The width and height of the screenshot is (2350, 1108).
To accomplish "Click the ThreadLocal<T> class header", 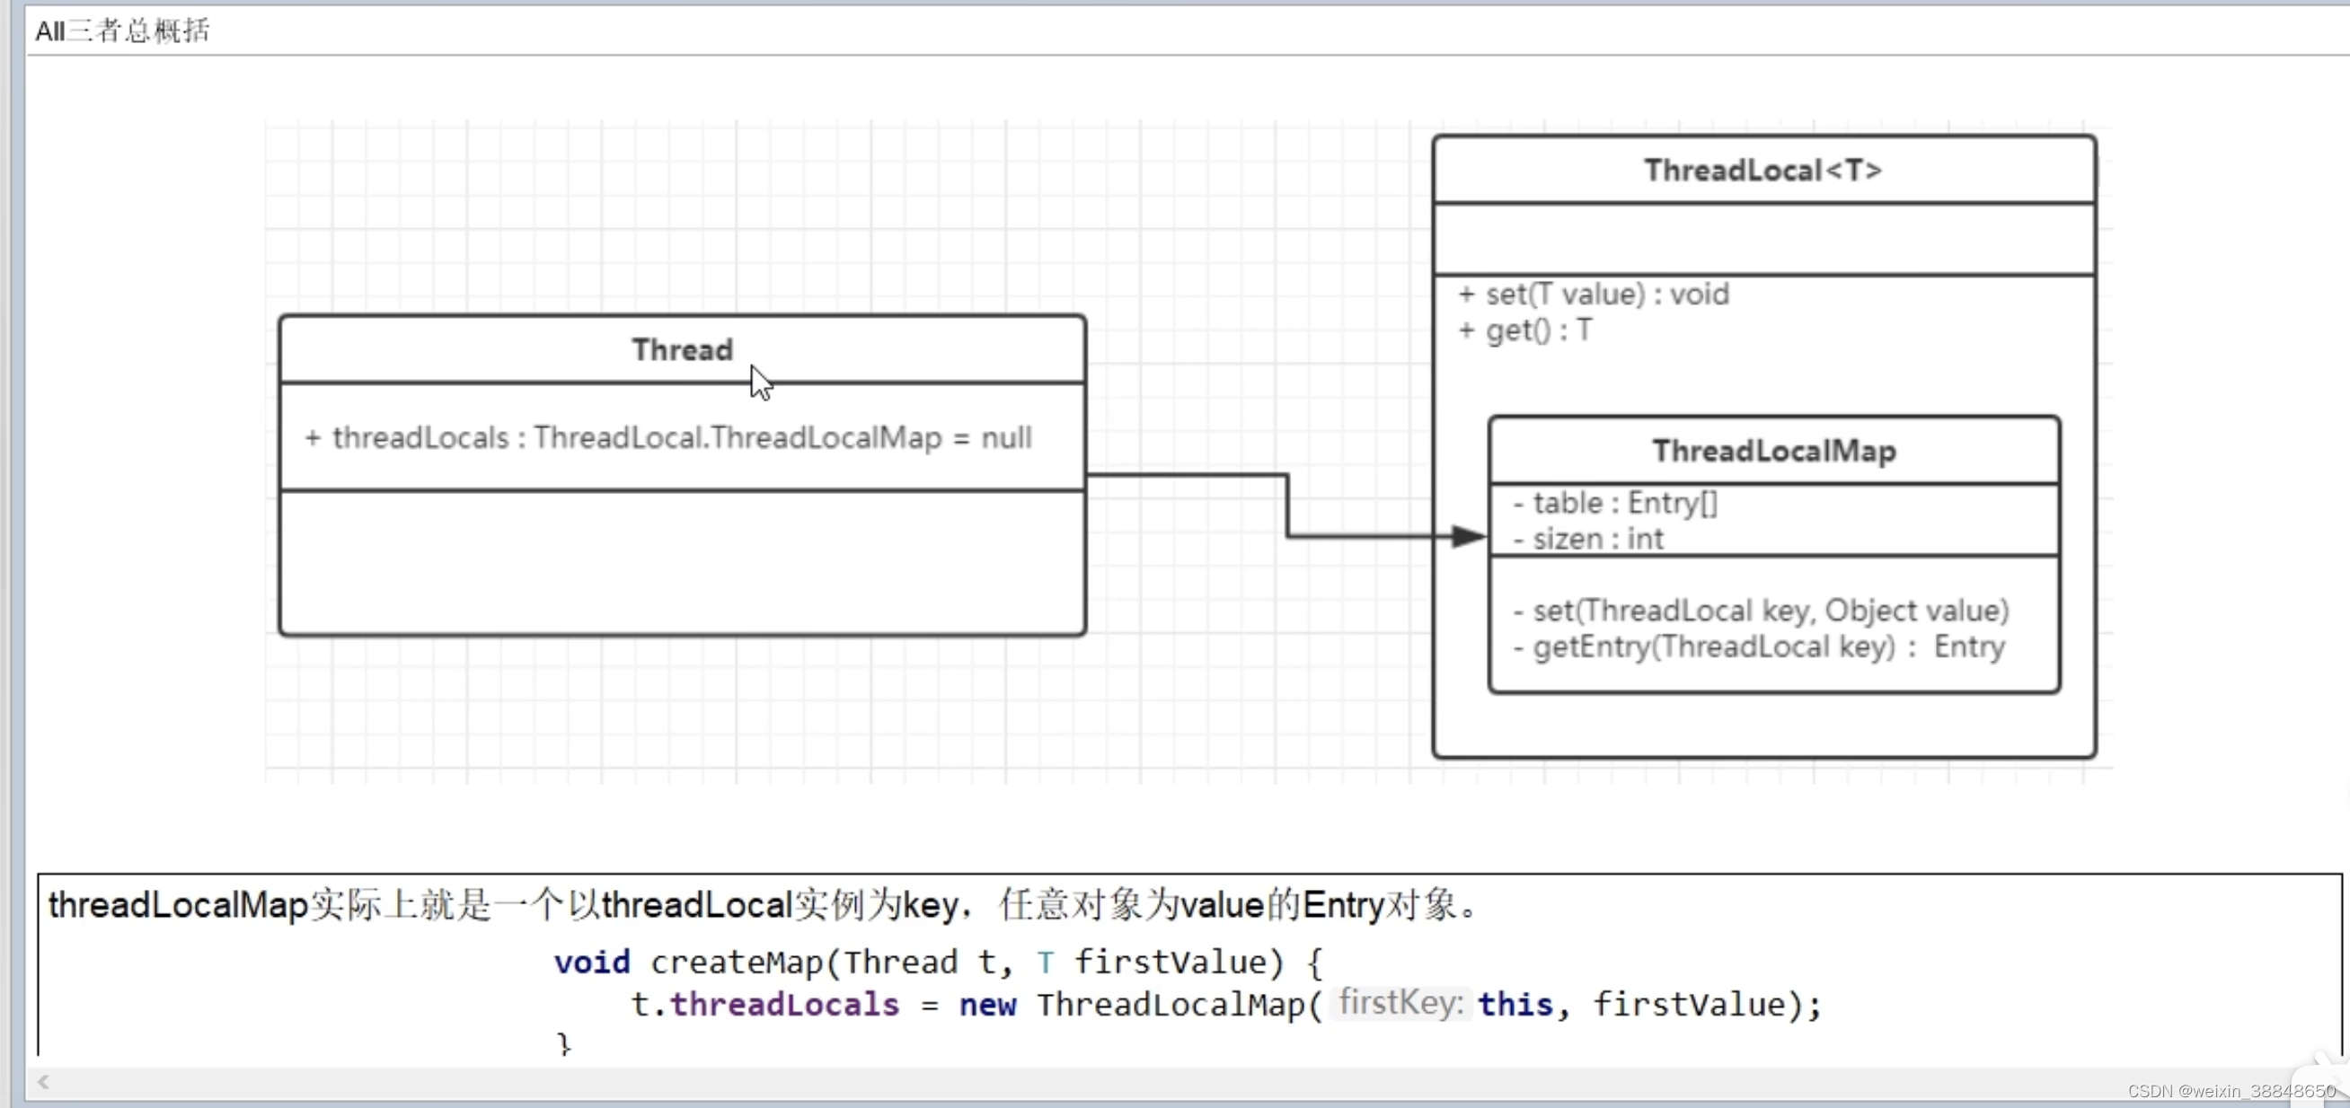I will point(1762,170).
